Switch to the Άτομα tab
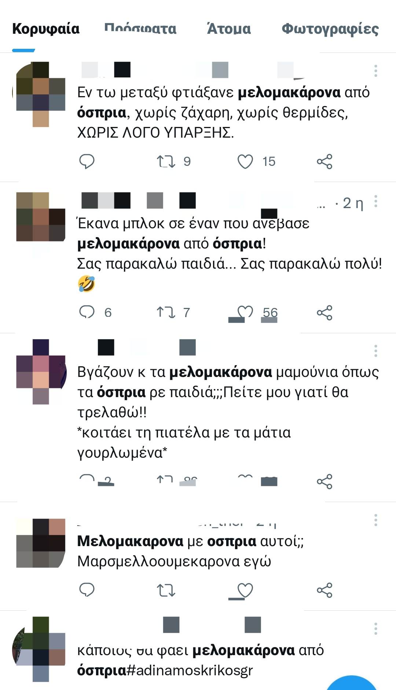The width and height of the screenshot is (396, 690). pos(229,29)
